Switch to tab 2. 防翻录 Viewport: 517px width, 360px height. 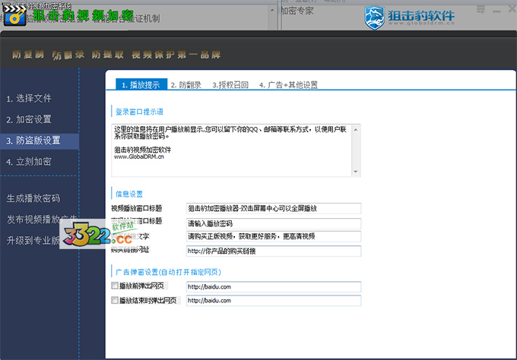click(186, 85)
